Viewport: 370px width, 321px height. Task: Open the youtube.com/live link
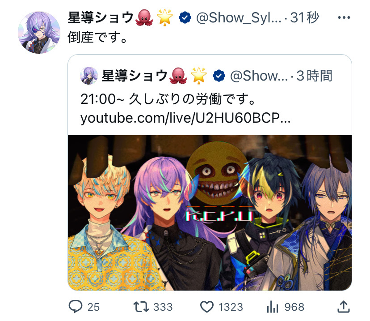pyautogui.click(x=185, y=118)
